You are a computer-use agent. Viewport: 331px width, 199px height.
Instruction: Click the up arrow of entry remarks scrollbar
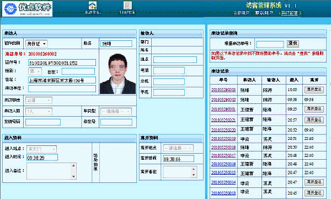coord(73,165)
